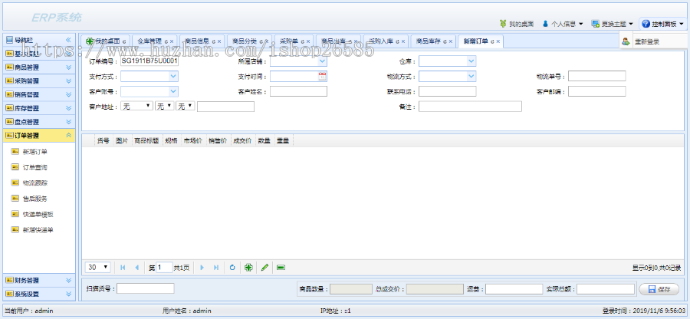This screenshot has height=319, width=690.
Task: Refresh the 仓库管理 tab
Action: pos(166,41)
